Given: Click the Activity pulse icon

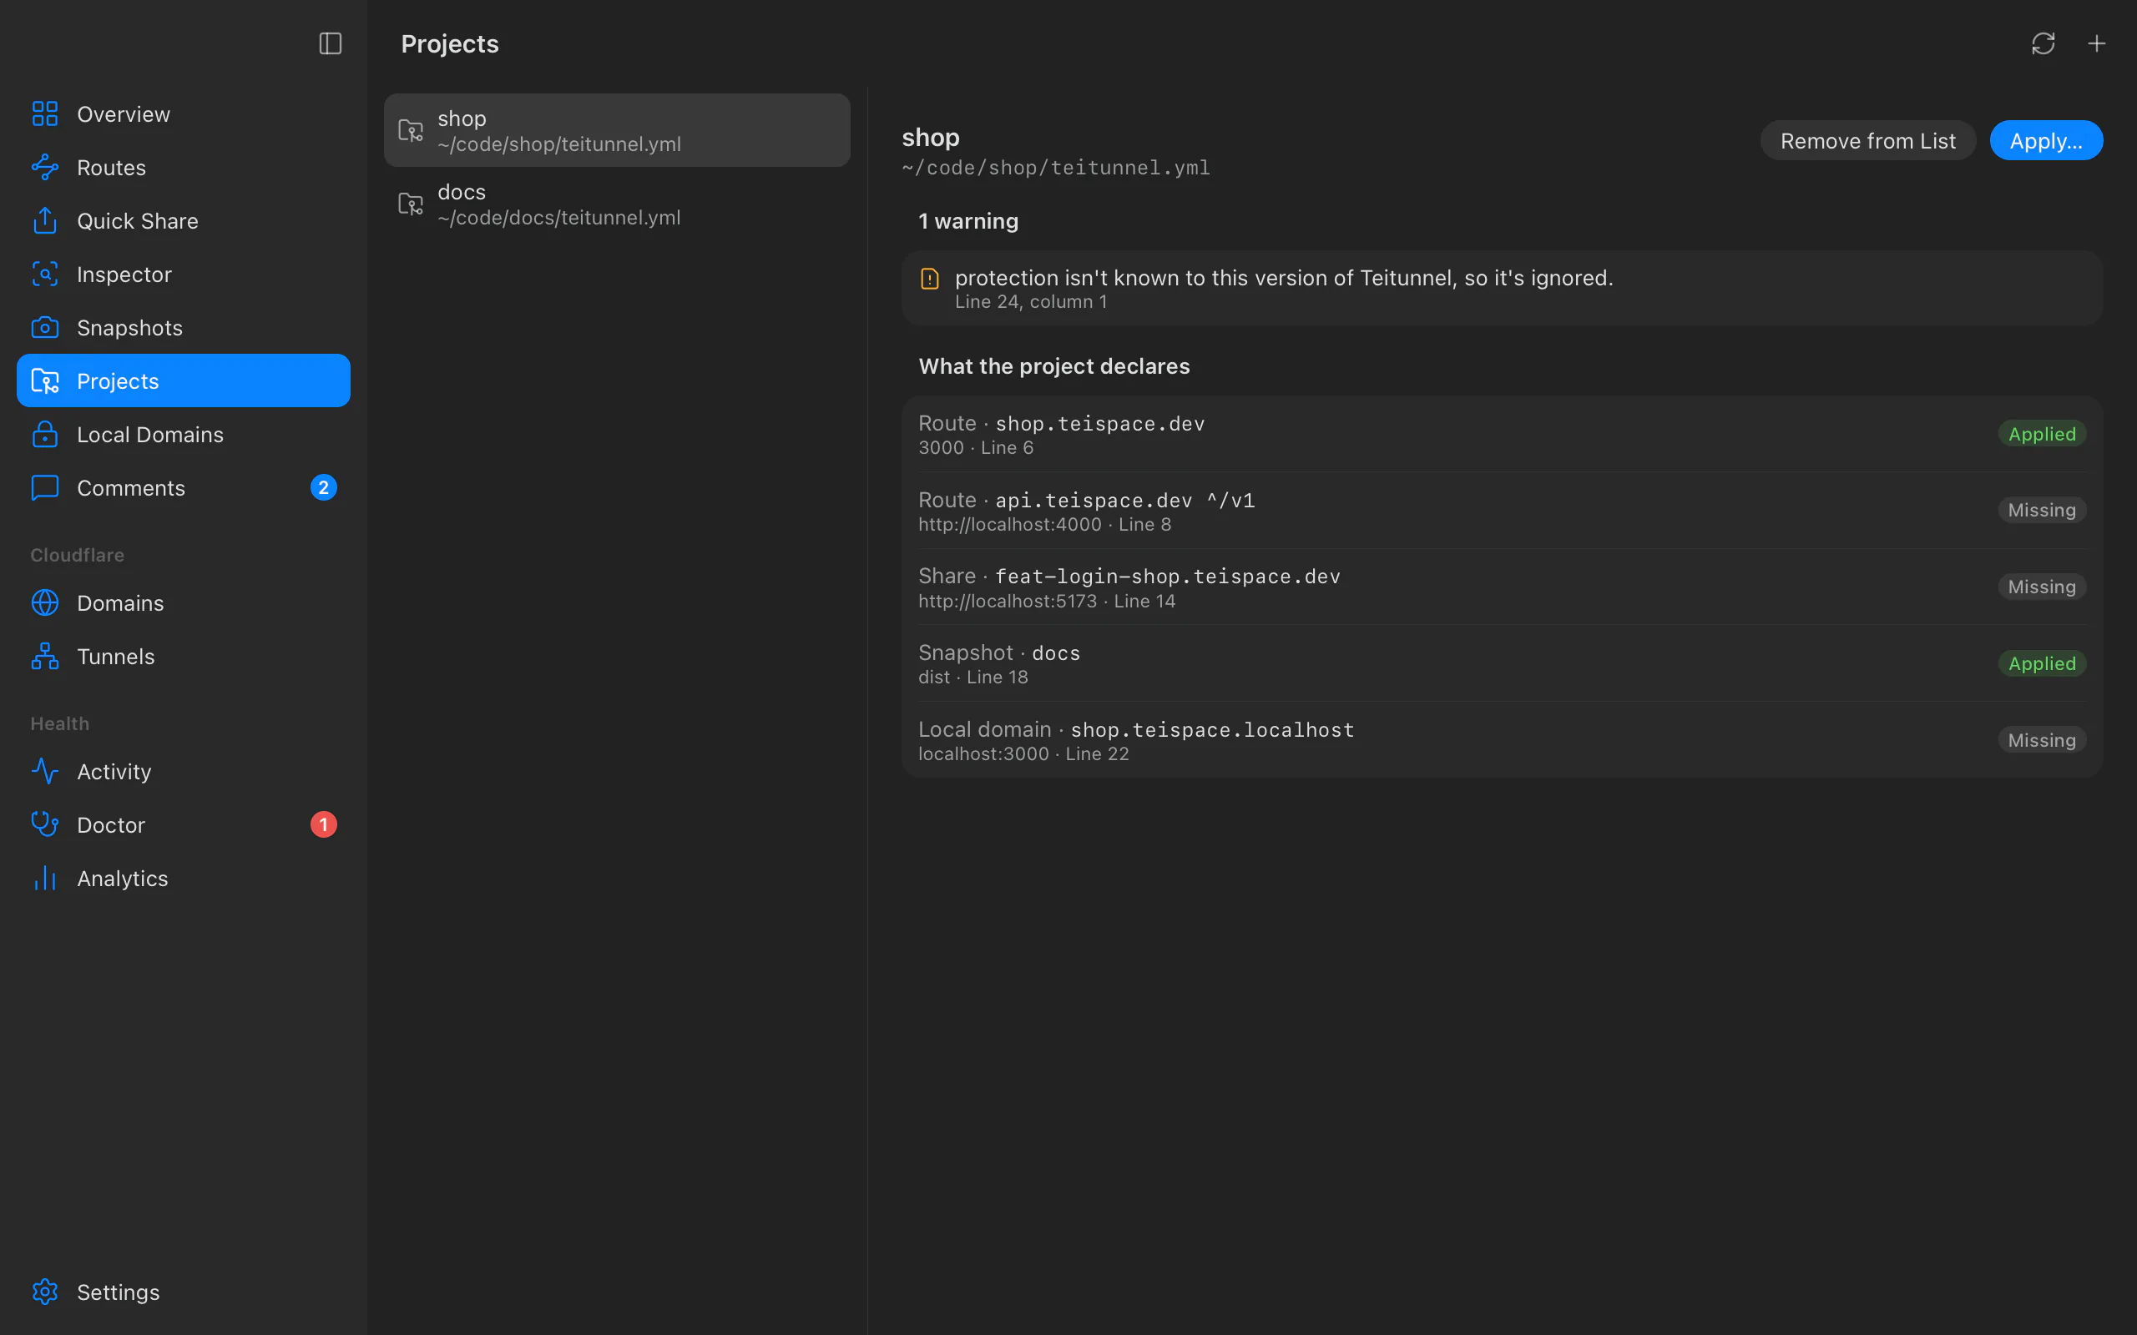Looking at the screenshot, I should point(45,771).
